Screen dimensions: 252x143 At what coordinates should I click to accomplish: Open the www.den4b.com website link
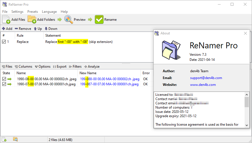click(x=203, y=85)
